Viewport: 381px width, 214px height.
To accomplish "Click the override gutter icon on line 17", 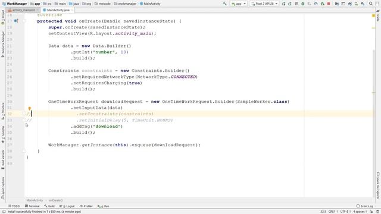I will (x=16, y=21).
